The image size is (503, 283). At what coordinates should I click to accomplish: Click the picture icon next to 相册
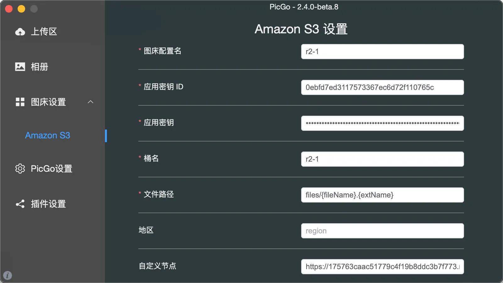(x=20, y=67)
